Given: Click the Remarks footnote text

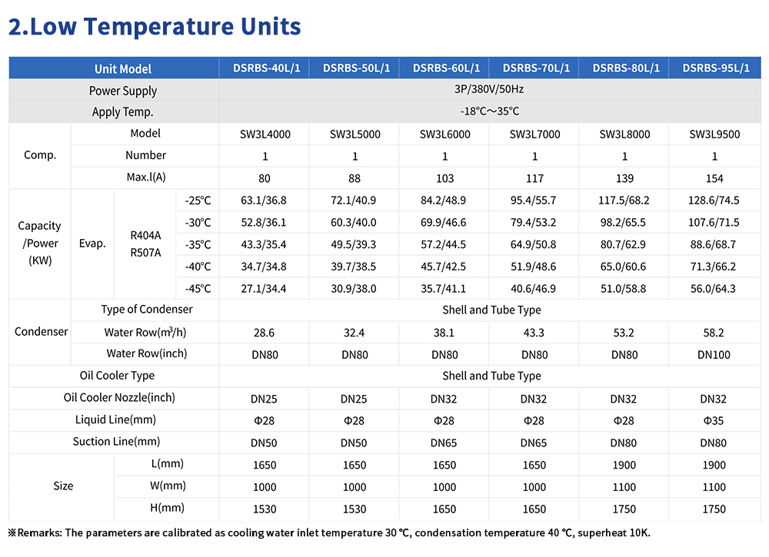Looking at the screenshot, I should click(x=329, y=533).
